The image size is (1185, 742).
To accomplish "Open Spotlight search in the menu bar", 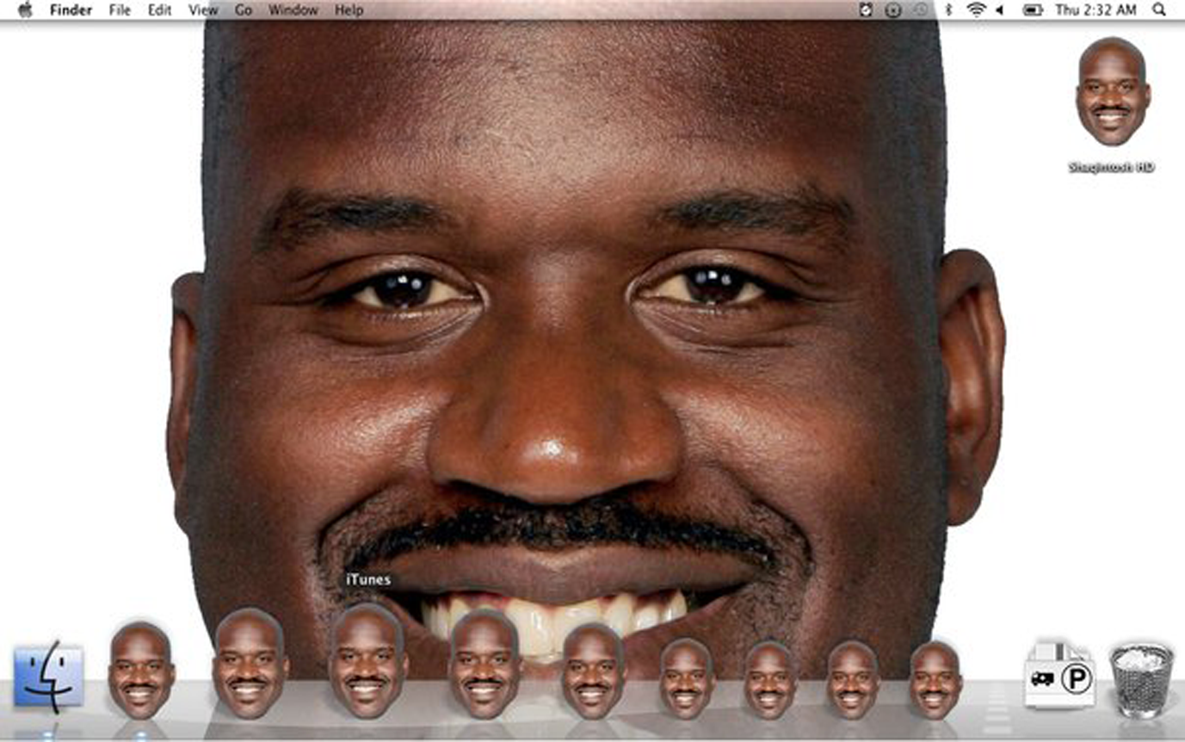I will click(1157, 9).
